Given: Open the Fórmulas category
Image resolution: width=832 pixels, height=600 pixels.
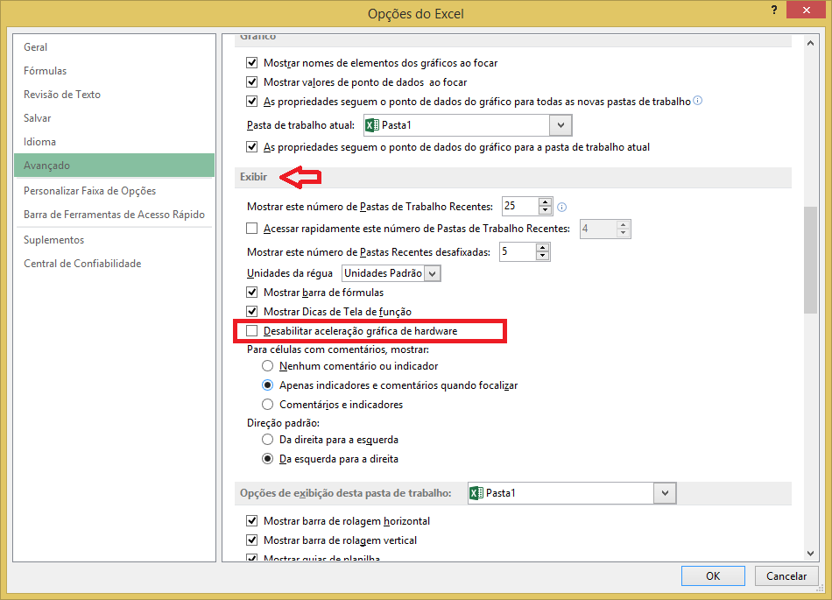Looking at the screenshot, I should tap(46, 71).
